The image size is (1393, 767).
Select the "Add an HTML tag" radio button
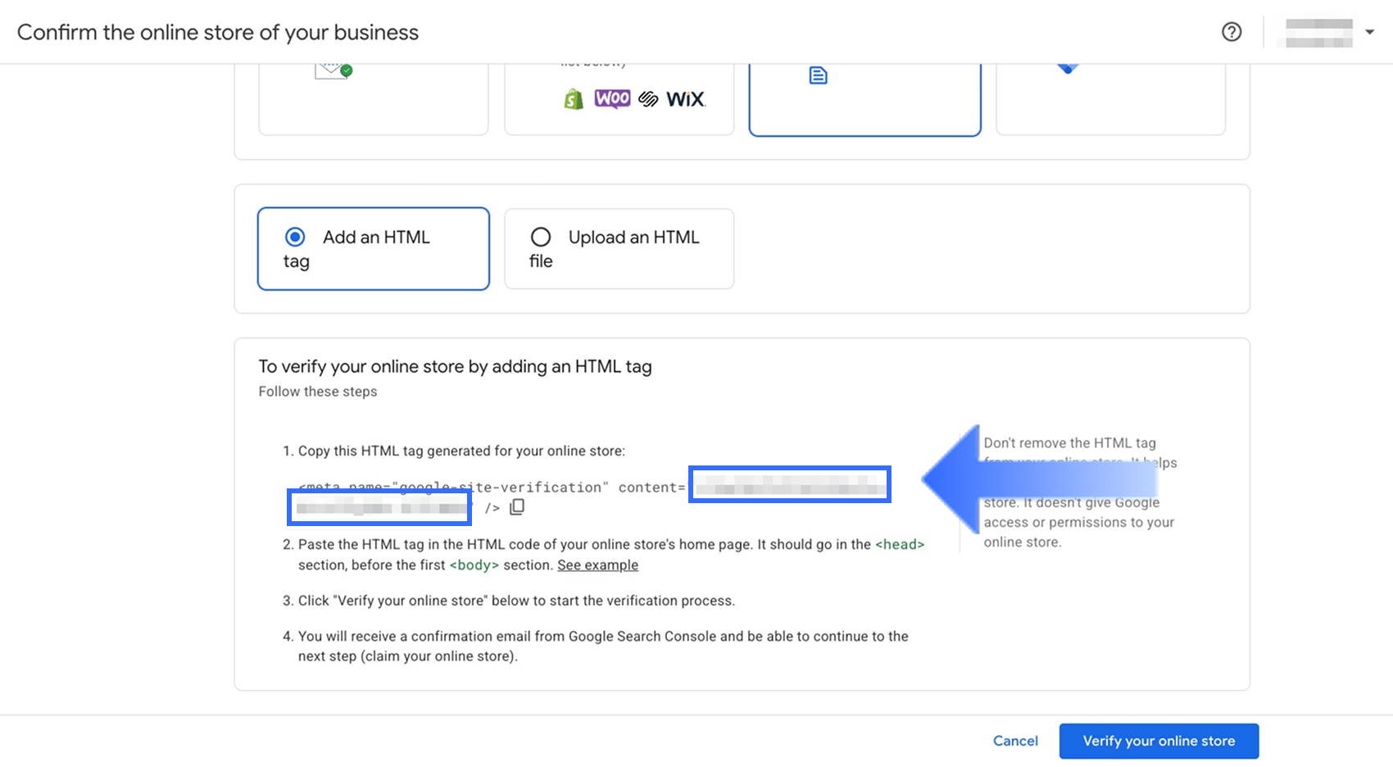tap(295, 237)
